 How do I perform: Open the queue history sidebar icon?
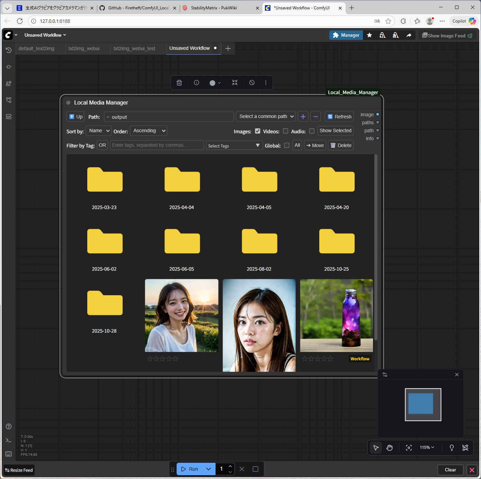[x=9, y=50]
